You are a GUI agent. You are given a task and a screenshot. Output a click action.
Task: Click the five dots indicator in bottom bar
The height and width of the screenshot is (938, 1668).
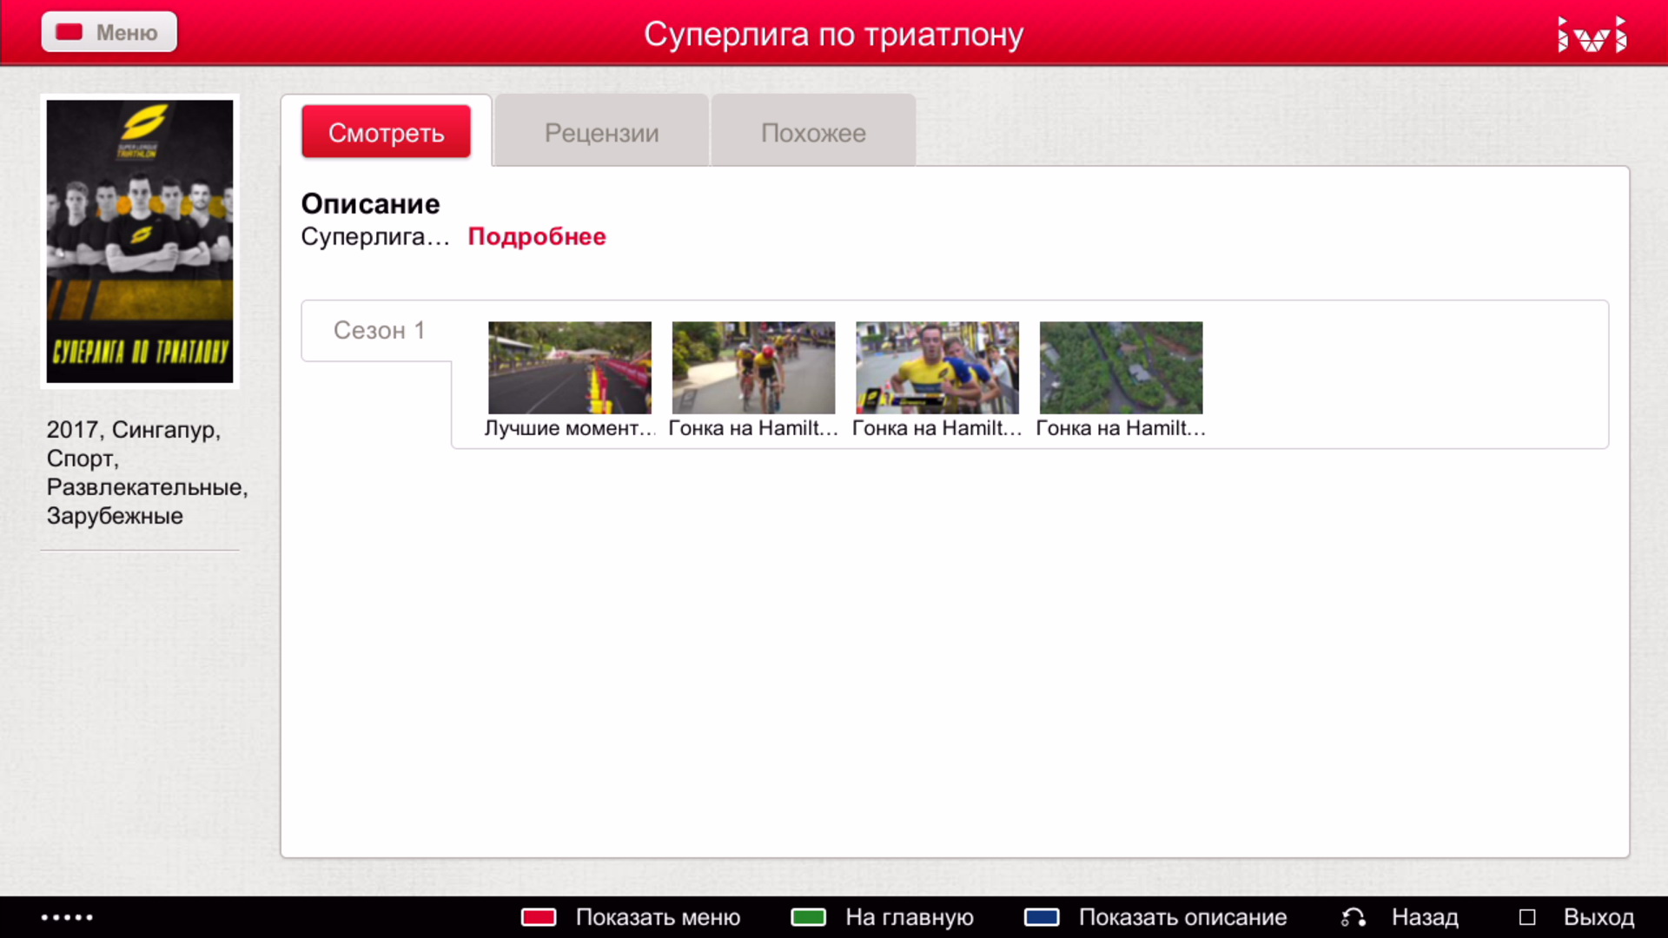[67, 917]
